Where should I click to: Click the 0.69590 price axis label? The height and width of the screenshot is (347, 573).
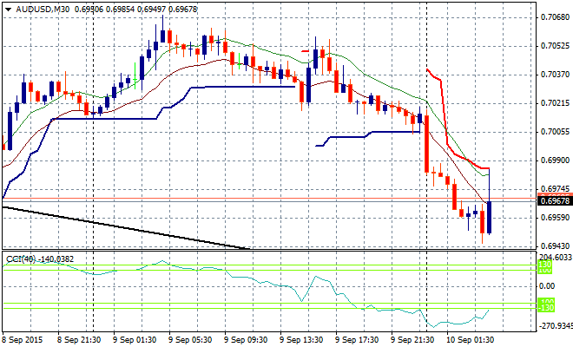pyautogui.click(x=555, y=218)
